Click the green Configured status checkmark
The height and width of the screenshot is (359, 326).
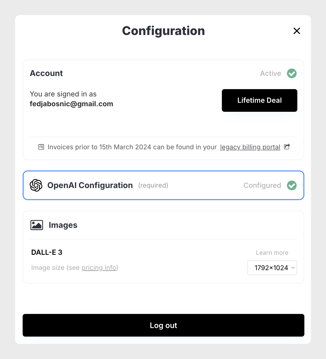(x=292, y=186)
